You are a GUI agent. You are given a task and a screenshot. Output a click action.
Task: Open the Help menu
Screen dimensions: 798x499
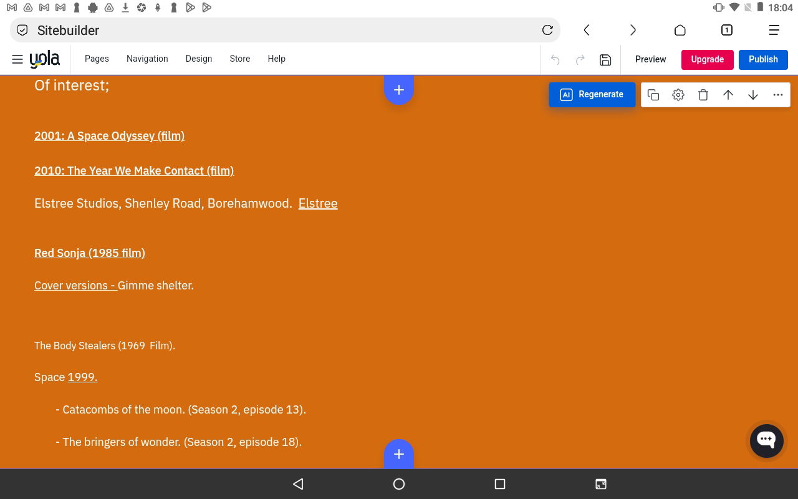point(277,59)
